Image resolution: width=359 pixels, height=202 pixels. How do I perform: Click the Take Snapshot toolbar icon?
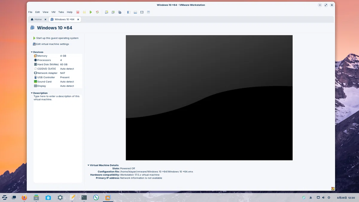107,12
